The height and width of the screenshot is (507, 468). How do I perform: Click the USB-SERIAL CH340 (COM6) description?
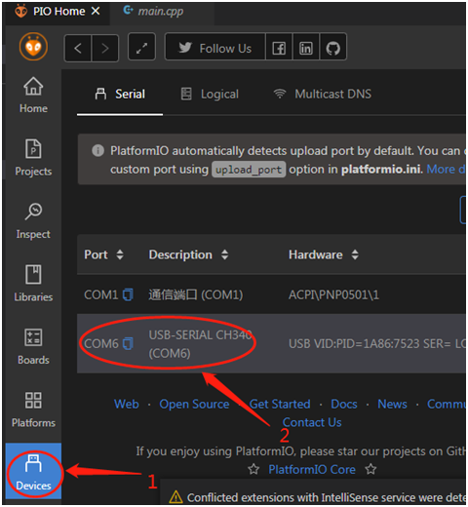click(x=200, y=344)
